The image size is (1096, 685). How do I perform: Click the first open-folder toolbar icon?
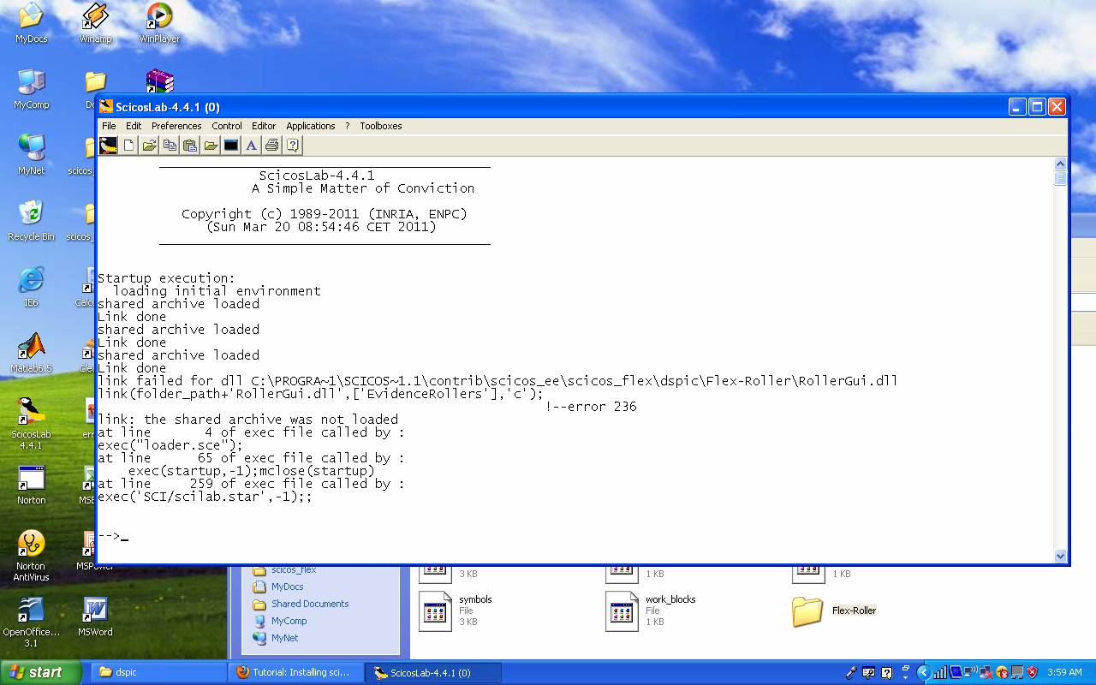[x=149, y=146]
